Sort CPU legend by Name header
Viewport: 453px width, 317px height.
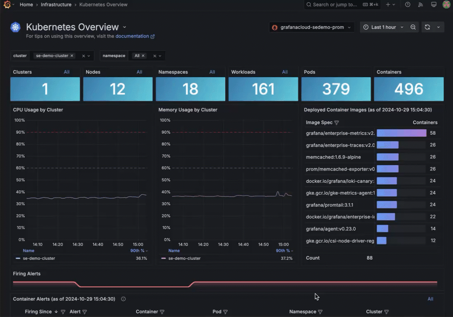(x=28, y=251)
